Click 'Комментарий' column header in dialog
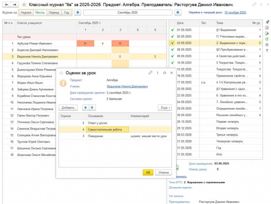The height and width of the screenshot is (204, 271). point(150,116)
